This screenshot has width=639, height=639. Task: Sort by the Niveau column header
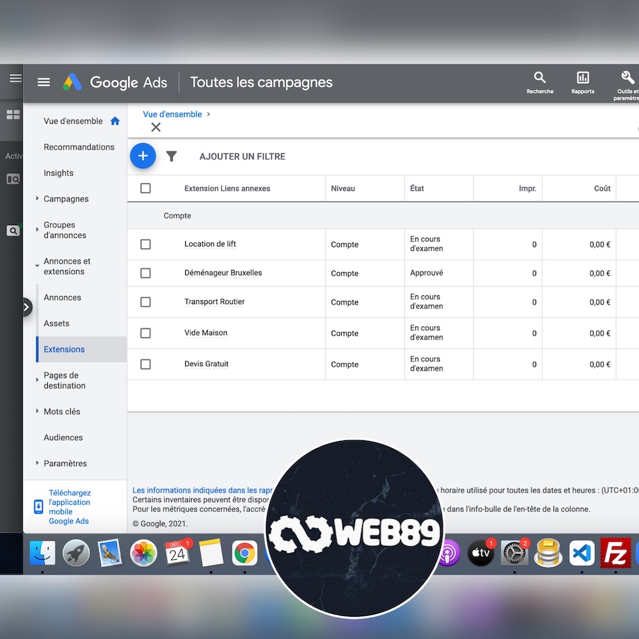(x=343, y=189)
